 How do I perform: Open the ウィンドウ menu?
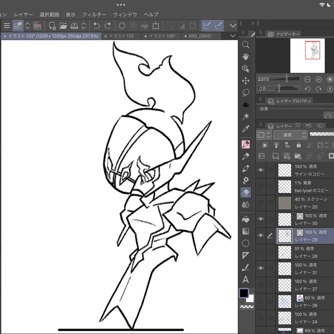point(125,14)
